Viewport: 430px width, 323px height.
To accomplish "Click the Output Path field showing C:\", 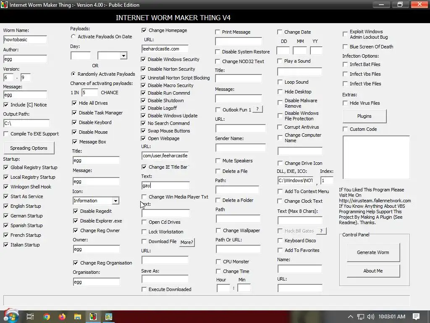I will click(26, 123).
